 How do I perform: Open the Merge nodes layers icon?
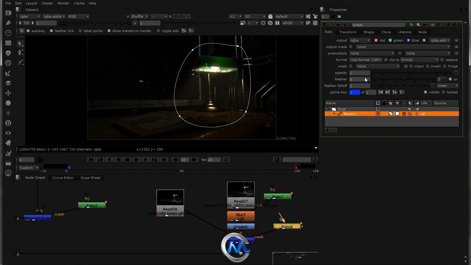coord(8,83)
